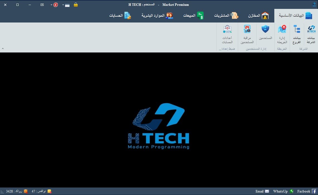Minimize the Market Premium window
The height and width of the screenshot is (195, 318).
(30, 5)
